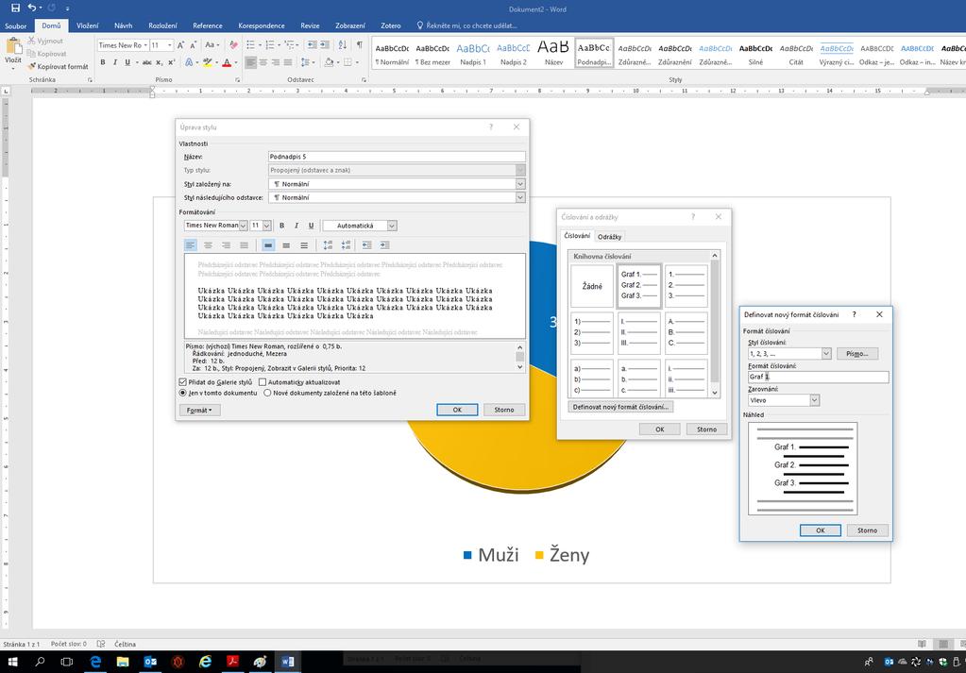The width and height of the screenshot is (966, 673).
Task: Enable Automaticky aktualizovat checkbox
Action: 263,382
